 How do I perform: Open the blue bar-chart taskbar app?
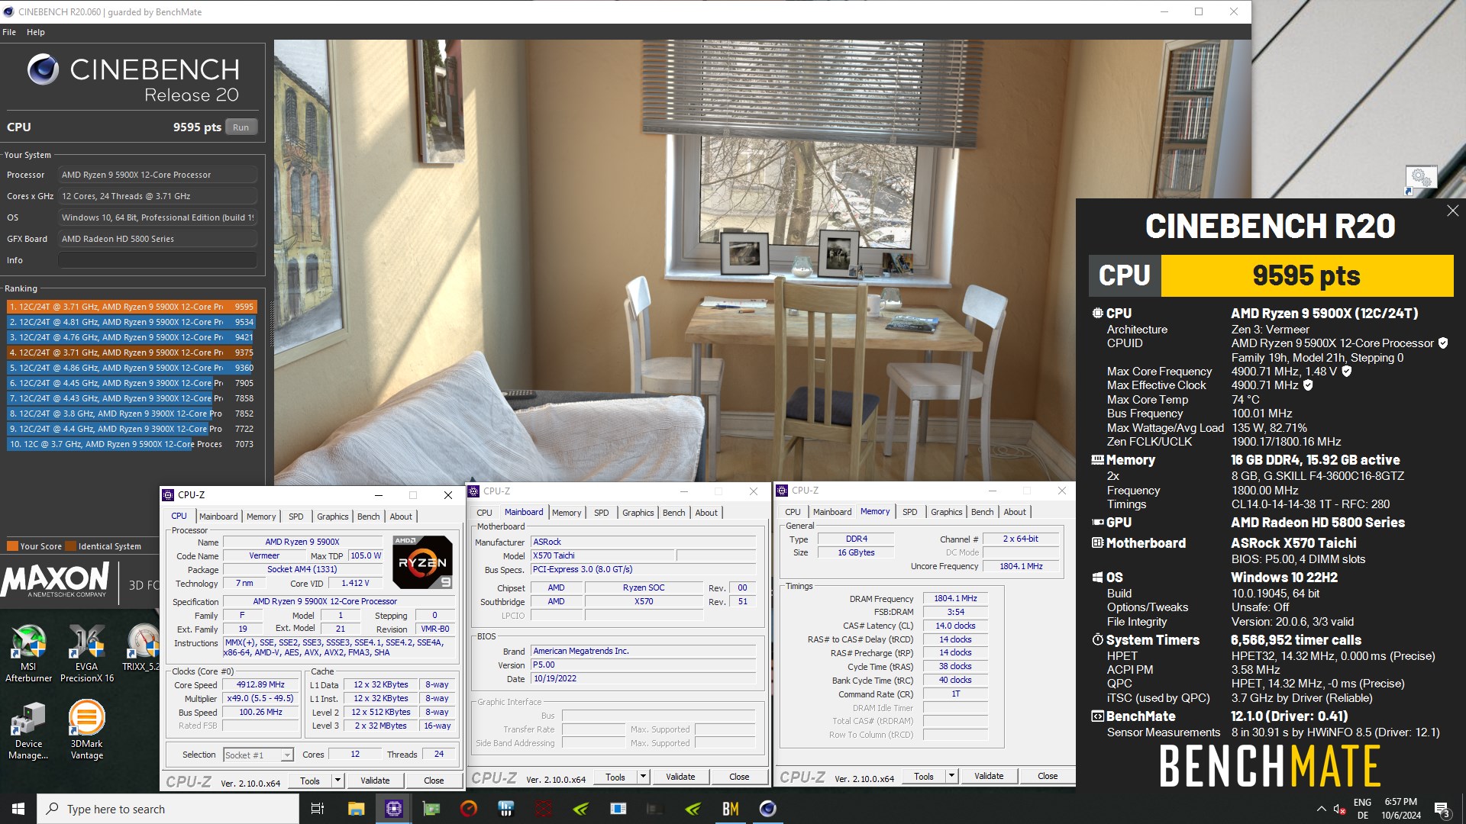(x=506, y=809)
